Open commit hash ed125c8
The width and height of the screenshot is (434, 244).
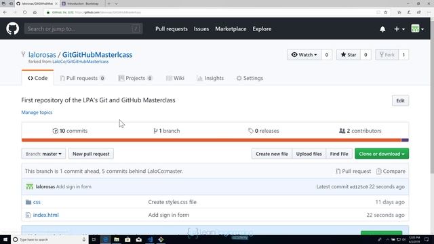click(x=359, y=187)
